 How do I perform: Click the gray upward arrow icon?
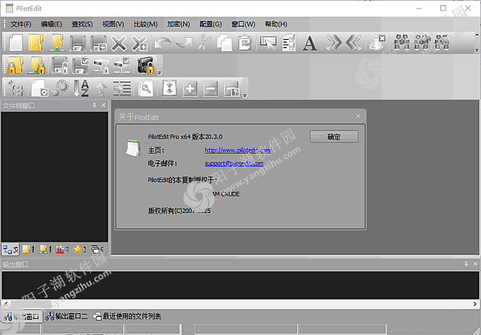[x=101, y=89]
